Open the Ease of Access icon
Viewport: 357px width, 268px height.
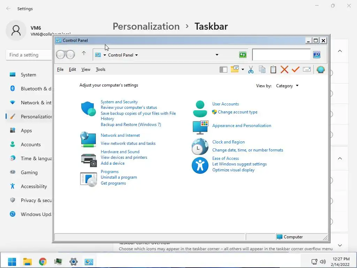click(200, 165)
